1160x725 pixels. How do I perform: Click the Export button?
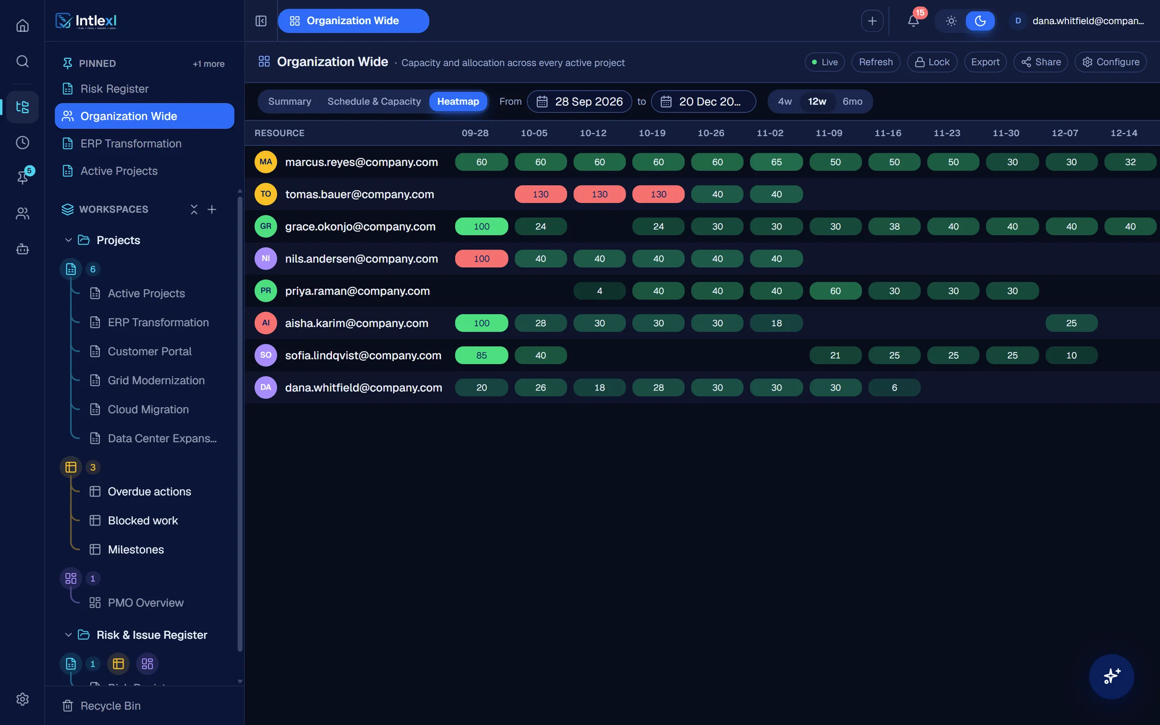click(x=985, y=62)
